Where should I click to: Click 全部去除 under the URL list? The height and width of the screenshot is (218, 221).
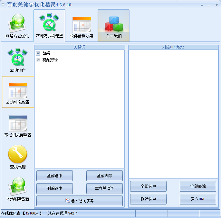click(198, 186)
